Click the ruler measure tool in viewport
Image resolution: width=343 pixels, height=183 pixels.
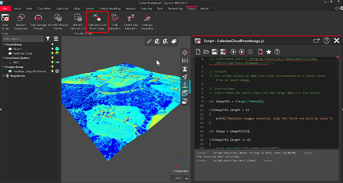pos(149,41)
